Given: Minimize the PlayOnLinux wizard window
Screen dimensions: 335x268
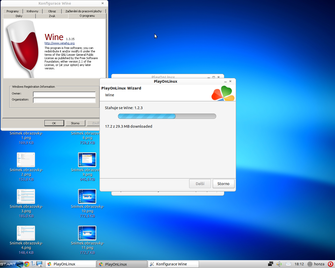Looking at the screenshot, I should click(x=225, y=82).
